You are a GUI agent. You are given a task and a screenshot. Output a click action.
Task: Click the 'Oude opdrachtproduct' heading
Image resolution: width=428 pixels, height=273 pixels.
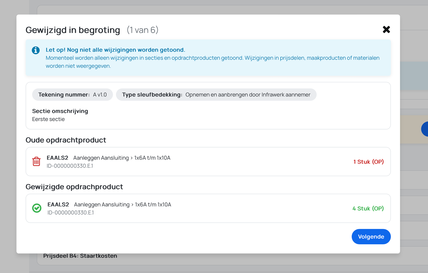(x=66, y=140)
